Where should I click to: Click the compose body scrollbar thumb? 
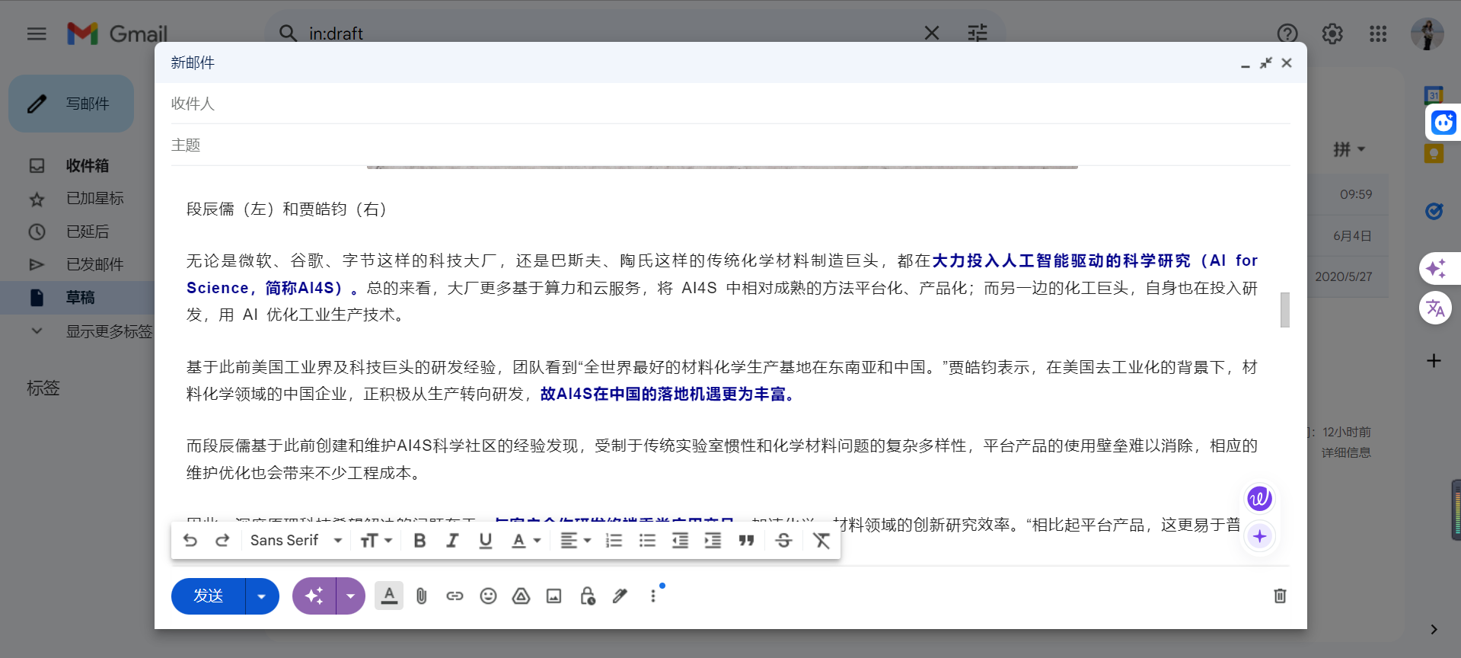1285,310
